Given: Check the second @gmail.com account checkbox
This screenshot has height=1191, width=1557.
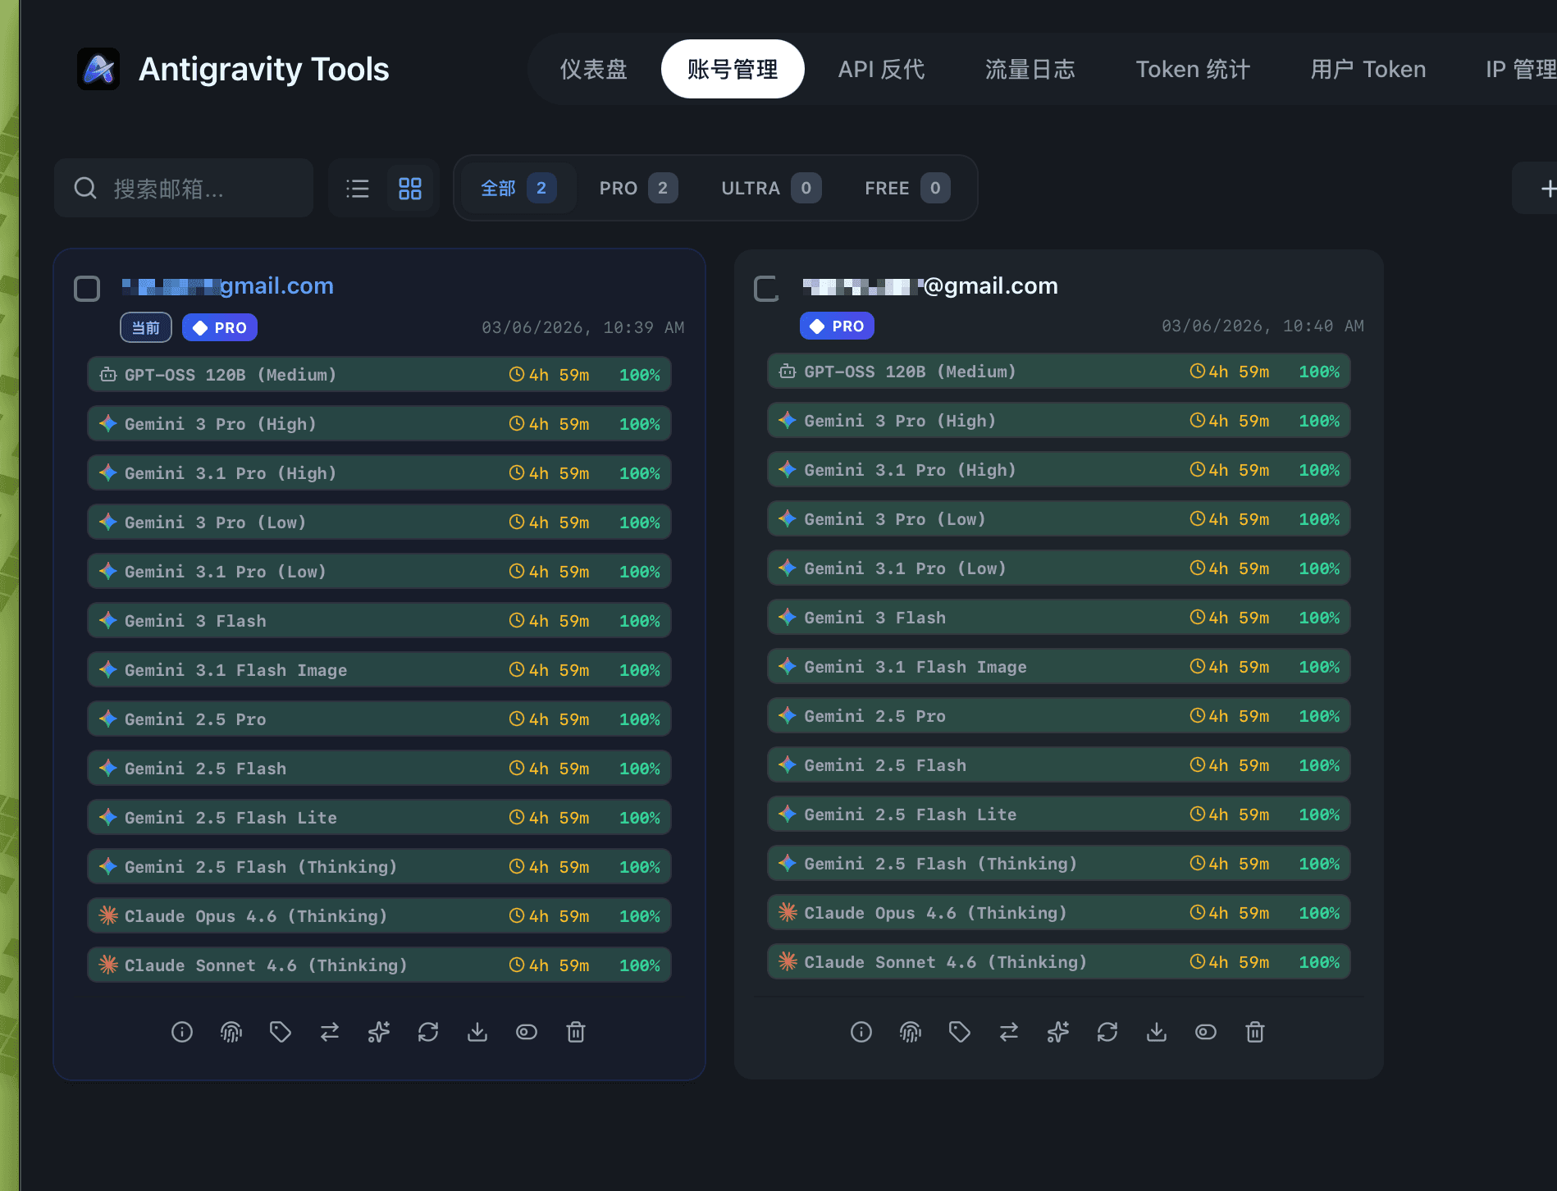Looking at the screenshot, I should point(766,289).
